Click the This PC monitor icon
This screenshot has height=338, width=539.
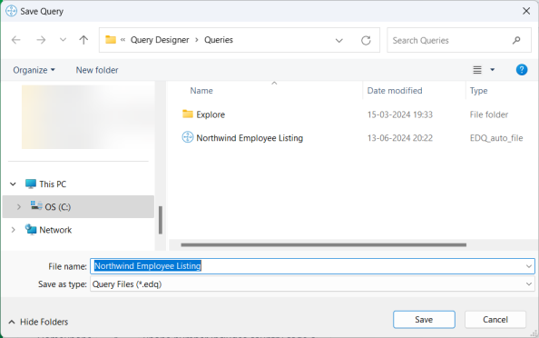(31, 184)
